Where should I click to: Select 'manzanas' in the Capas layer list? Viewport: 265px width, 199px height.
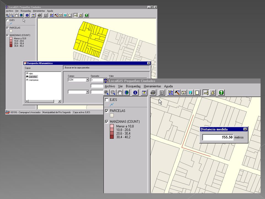point(34,80)
